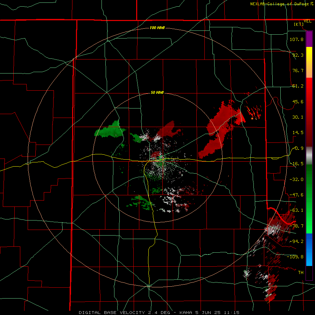
Task: Click the [KT] units label
Action: 299,24
